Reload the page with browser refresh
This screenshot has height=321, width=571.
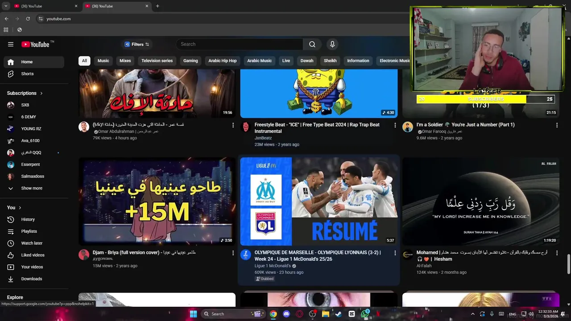tap(28, 19)
